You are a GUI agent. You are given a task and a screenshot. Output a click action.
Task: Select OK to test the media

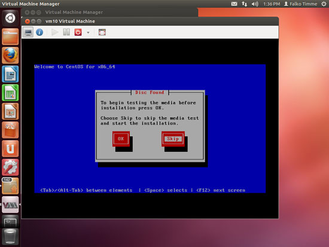coord(121,139)
